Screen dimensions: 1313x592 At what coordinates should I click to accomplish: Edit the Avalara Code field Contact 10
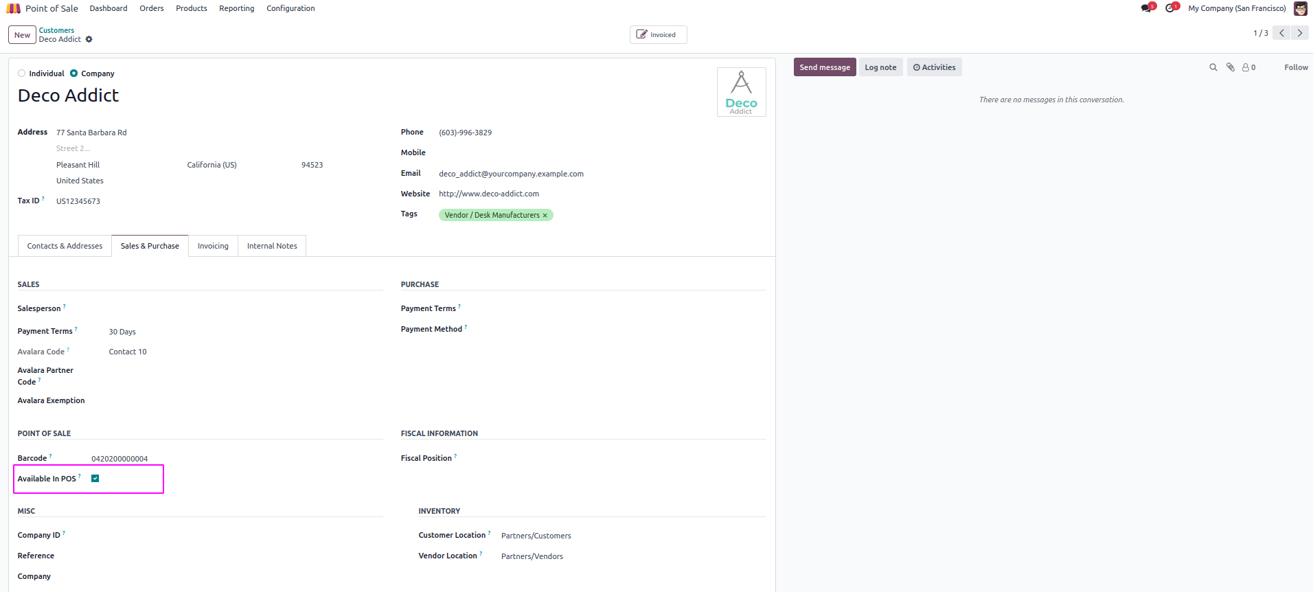tap(245, 352)
